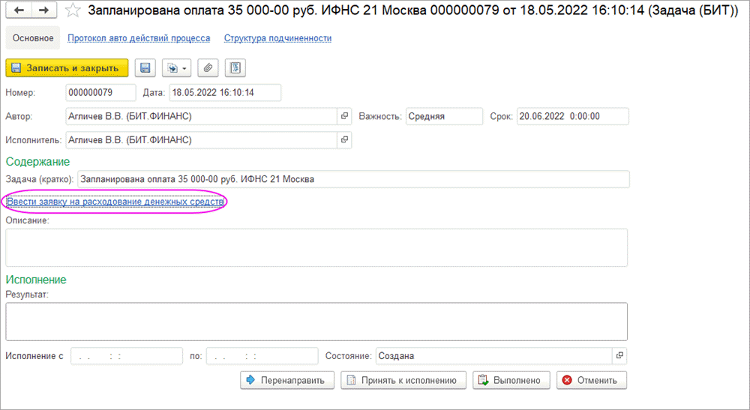Click the back navigation arrow
Screen dimensions: 750x410
[x=19, y=10]
